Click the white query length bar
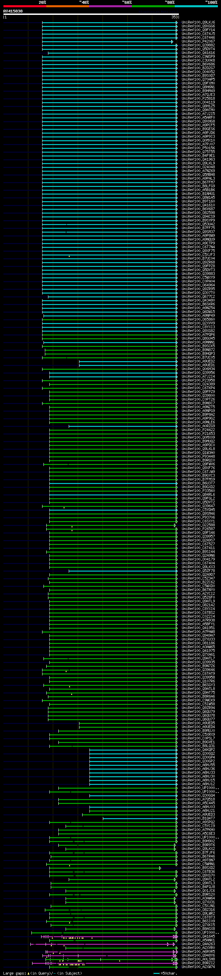 click(x=91, y=14)
